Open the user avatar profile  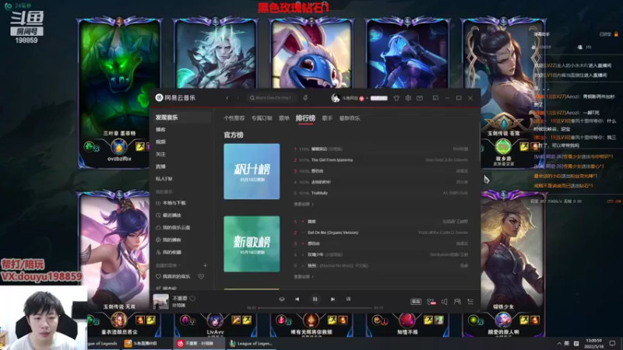[x=336, y=98]
